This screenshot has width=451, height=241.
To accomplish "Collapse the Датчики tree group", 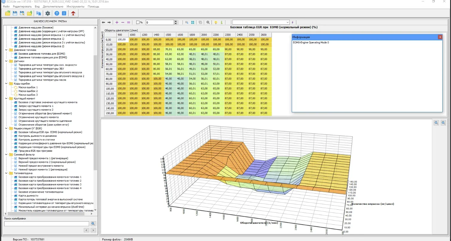I will click(7, 61).
